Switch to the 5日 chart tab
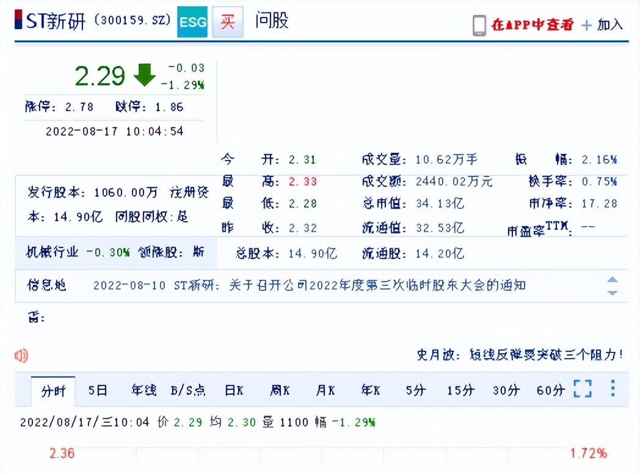640x473 pixels. [x=98, y=390]
